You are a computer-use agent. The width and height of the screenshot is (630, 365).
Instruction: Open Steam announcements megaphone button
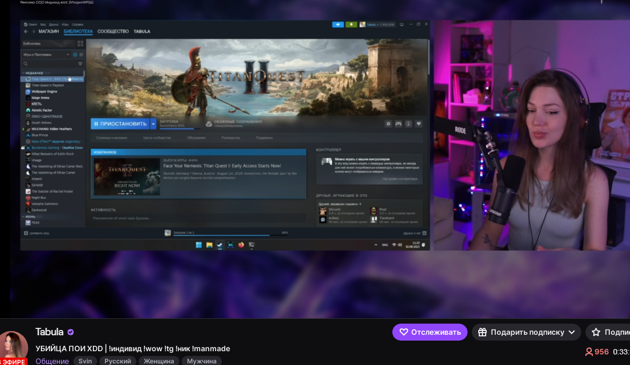[338, 24]
